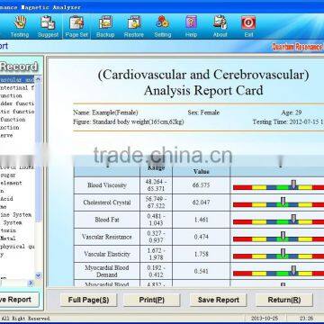The height and width of the screenshot is (324, 324).
Task: Click the value 0.474
Action: point(201,237)
